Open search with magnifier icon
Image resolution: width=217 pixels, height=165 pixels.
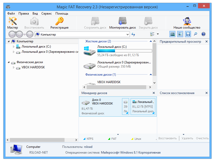[195, 34]
